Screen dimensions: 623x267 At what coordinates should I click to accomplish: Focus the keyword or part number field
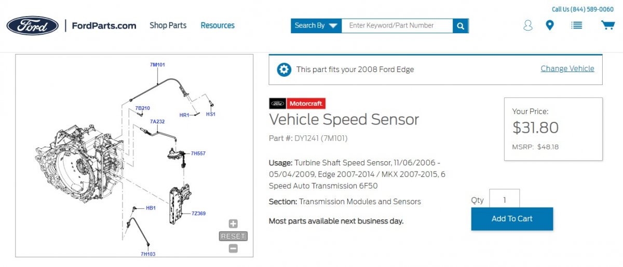397,25
